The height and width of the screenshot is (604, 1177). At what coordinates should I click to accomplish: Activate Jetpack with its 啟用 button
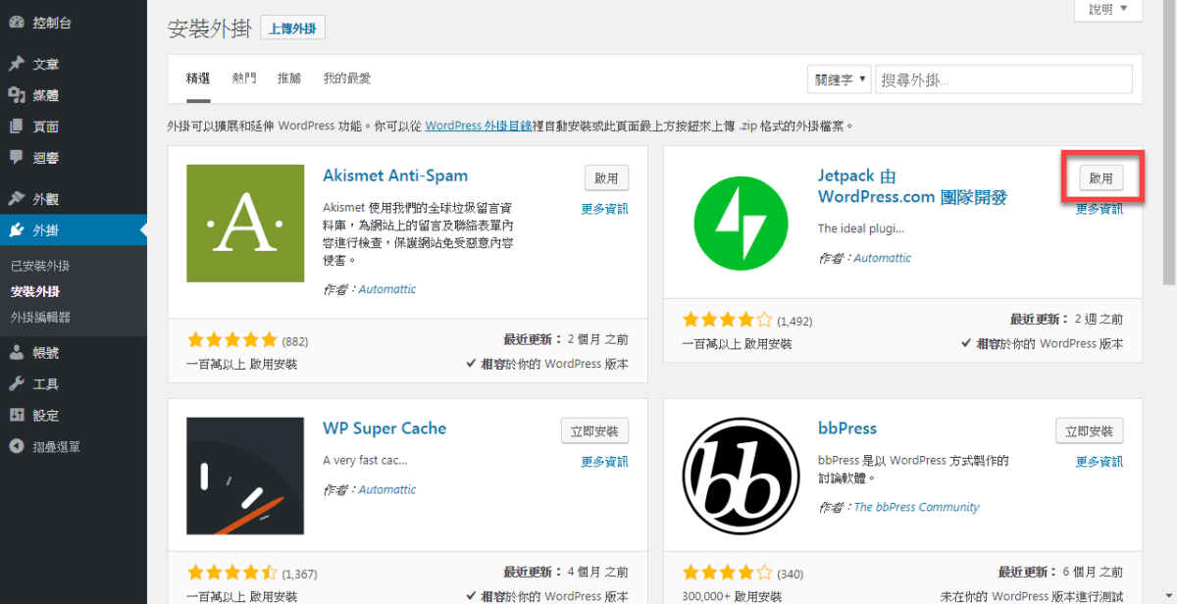[x=1101, y=178]
